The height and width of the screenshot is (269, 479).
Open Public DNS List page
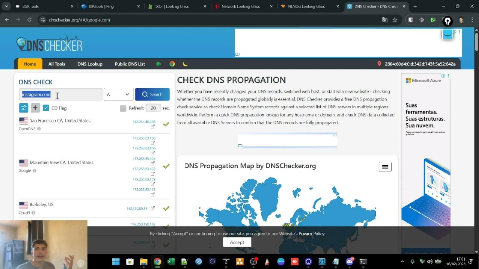pos(130,64)
